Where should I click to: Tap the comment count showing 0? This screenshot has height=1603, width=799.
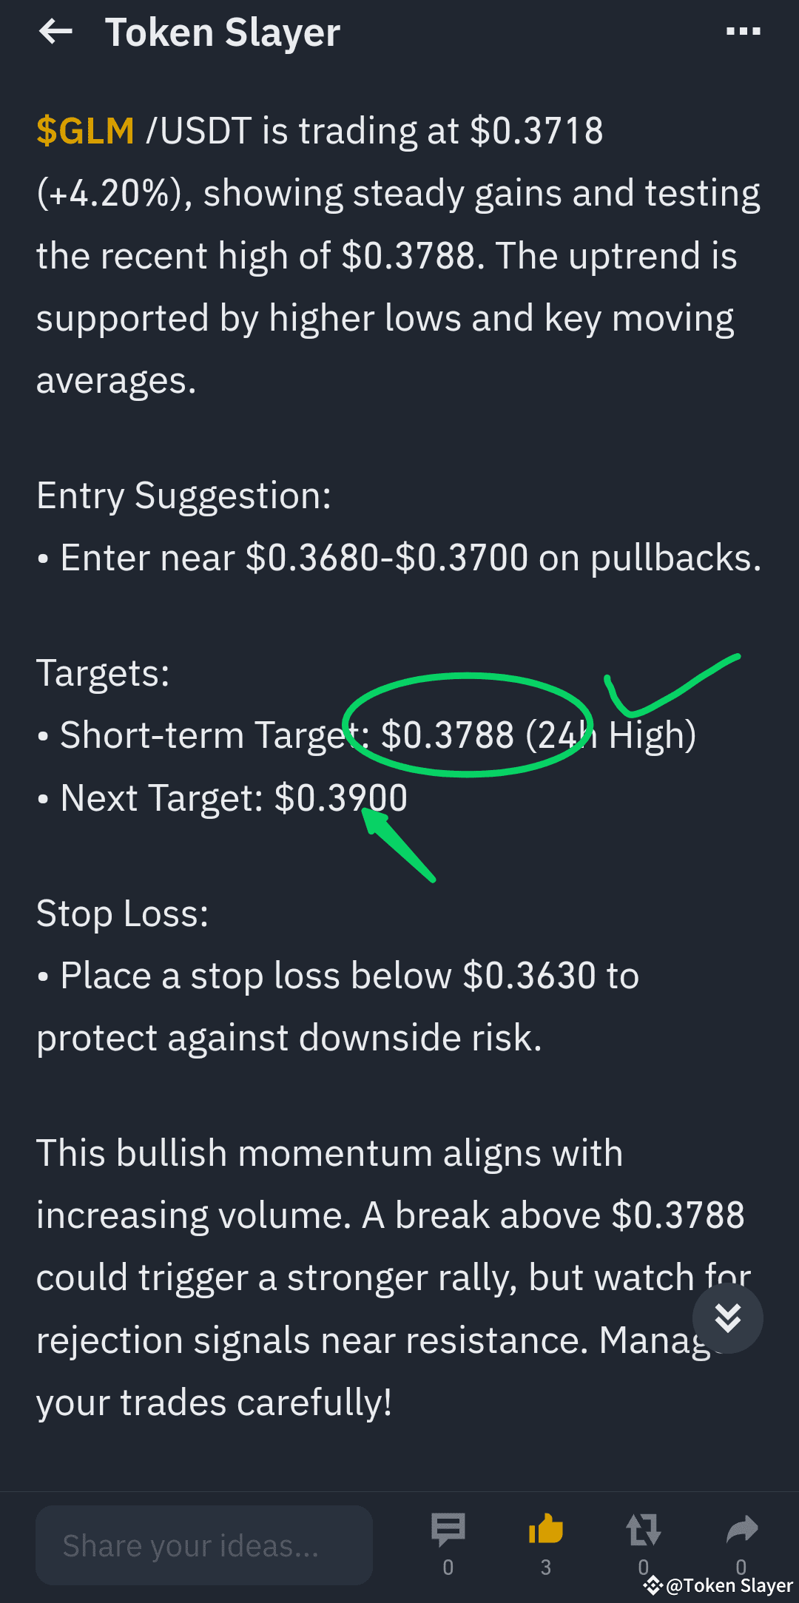pos(448,1566)
